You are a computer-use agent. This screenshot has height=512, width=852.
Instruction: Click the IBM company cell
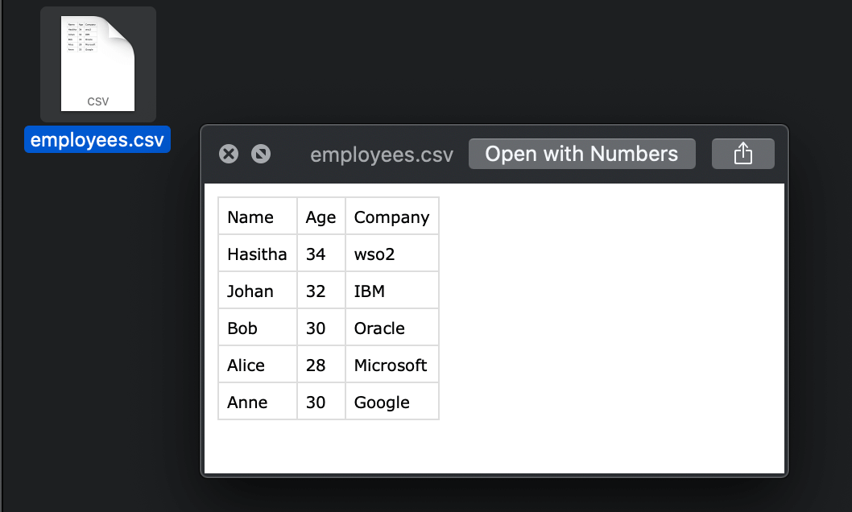tap(391, 291)
